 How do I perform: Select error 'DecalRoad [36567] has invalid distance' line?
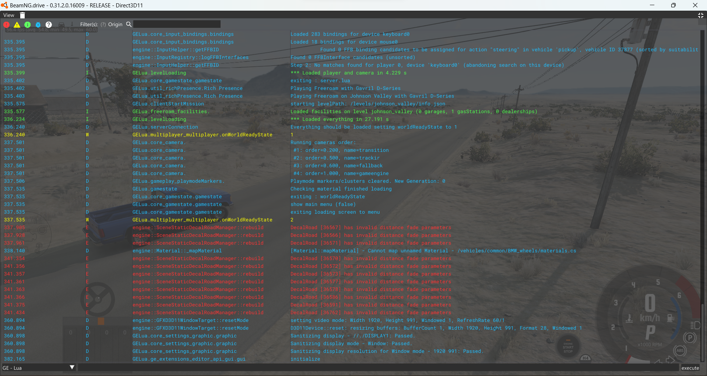(371, 227)
